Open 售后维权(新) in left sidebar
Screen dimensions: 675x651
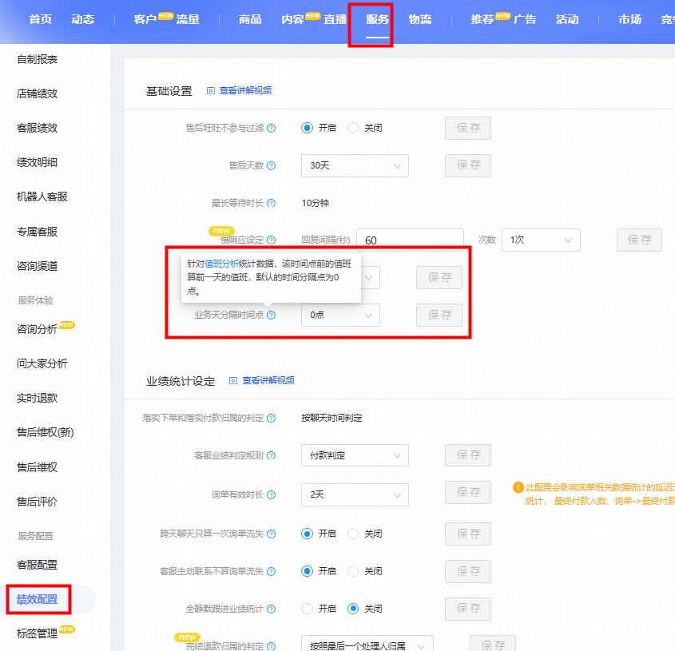click(46, 433)
